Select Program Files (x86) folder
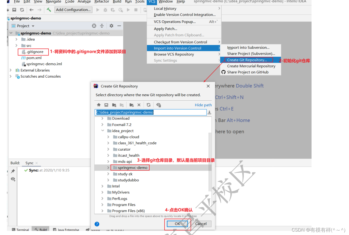Image resolution: width=349 pixels, height=235 pixels. (x=128, y=211)
